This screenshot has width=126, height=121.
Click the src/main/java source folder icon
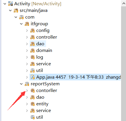(x=16, y=10)
